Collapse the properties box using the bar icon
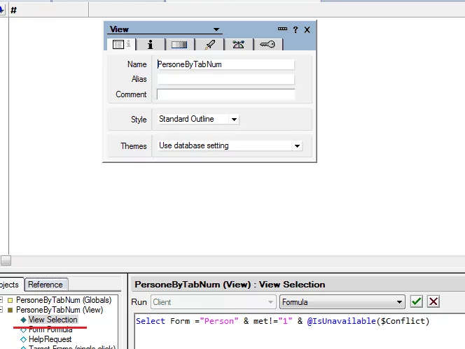This screenshot has width=465, height=349. point(282,29)
